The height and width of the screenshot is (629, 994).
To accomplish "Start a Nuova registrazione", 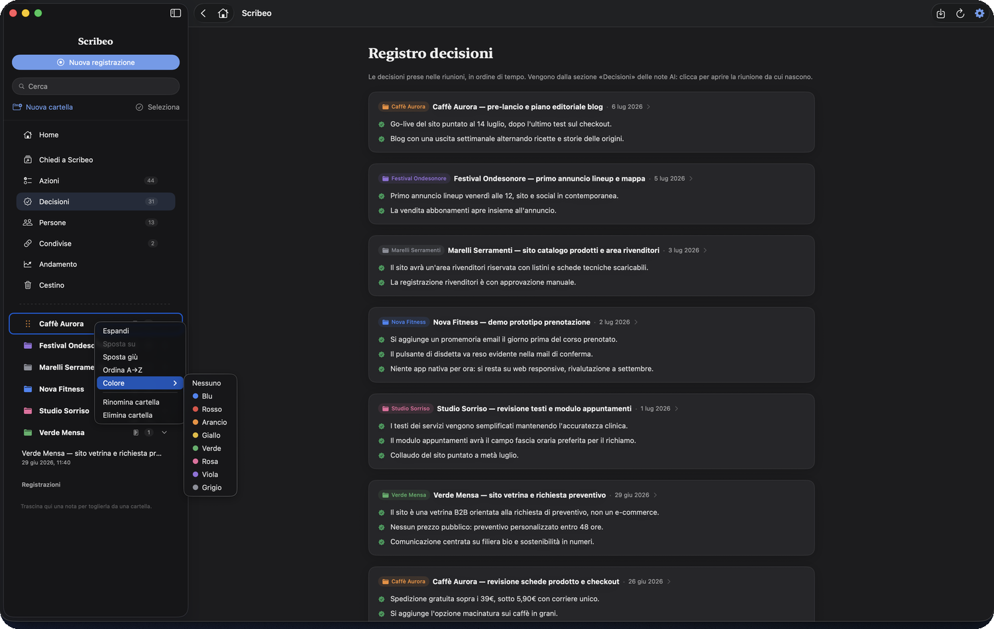I will (x=95, y=62).
